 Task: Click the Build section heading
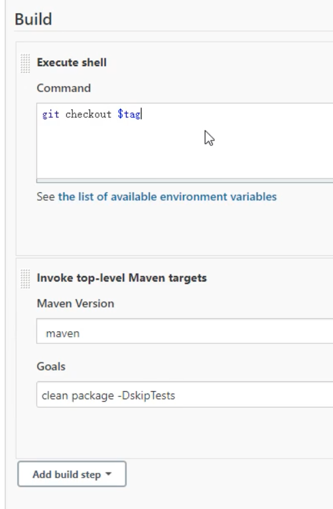33,19
